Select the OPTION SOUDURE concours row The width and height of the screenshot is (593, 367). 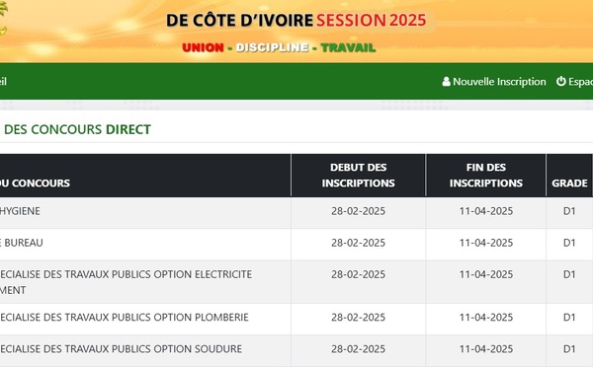point(296,350)
